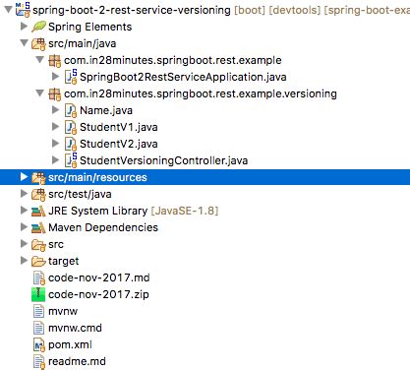This screenshot has height=370, width=410.
Task: Click the src/main/resources folder icon
Action: tap(38, 178)
